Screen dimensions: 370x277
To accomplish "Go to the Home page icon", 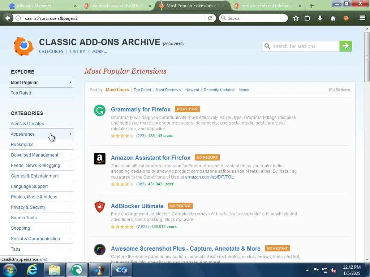I will tap(333, 18).
